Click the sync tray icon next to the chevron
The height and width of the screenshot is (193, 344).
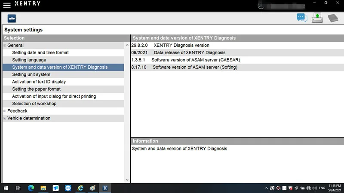point(272,188)
